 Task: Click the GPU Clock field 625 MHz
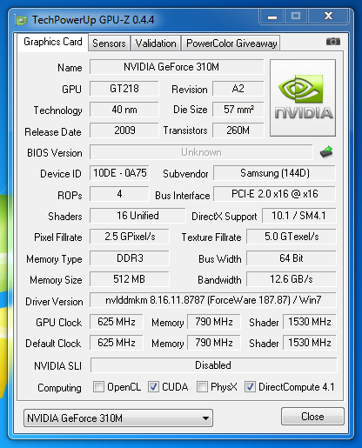coord(117,322)
